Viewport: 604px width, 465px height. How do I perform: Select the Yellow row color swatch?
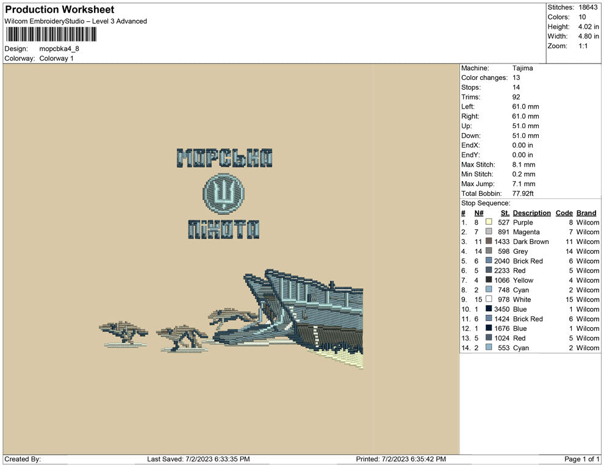point(489,279)
